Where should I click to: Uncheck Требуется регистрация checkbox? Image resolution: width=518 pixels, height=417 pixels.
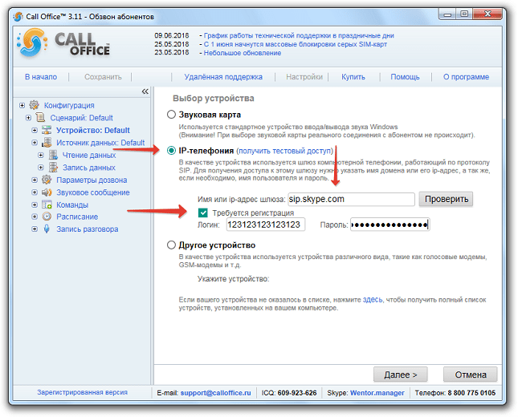tap(203, 213)
